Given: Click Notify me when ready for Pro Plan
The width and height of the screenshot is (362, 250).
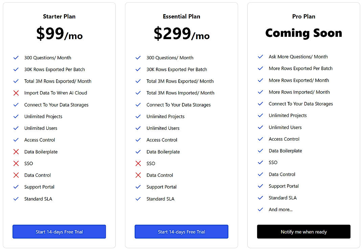Looking at the screenshot, I should (x=303, y=232).
